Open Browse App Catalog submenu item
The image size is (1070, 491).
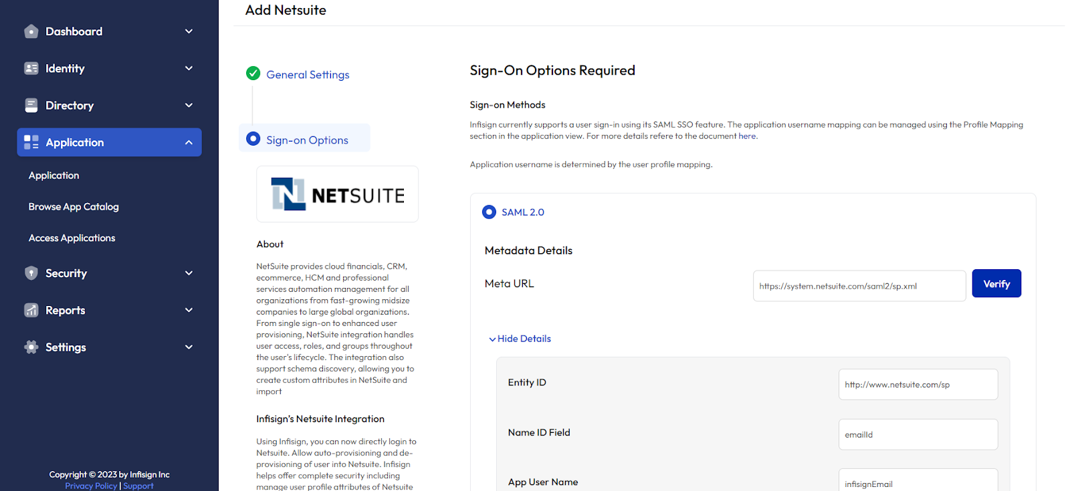click(74, 206)
